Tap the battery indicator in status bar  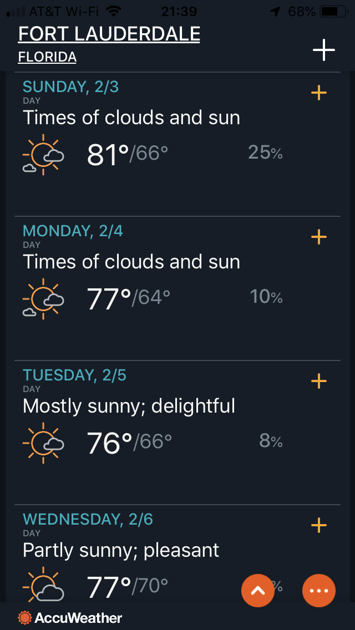point(334,12)
